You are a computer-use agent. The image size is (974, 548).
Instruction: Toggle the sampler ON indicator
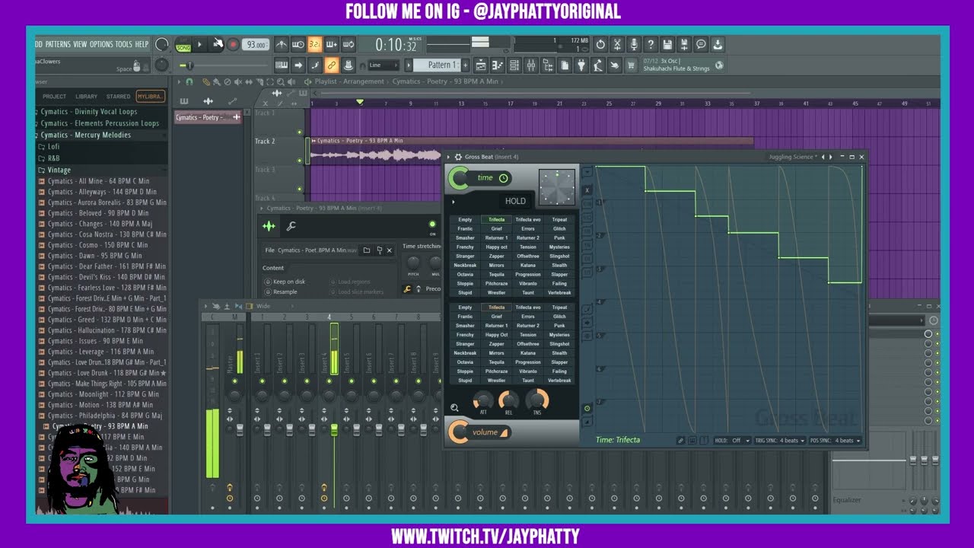(432, 225)
